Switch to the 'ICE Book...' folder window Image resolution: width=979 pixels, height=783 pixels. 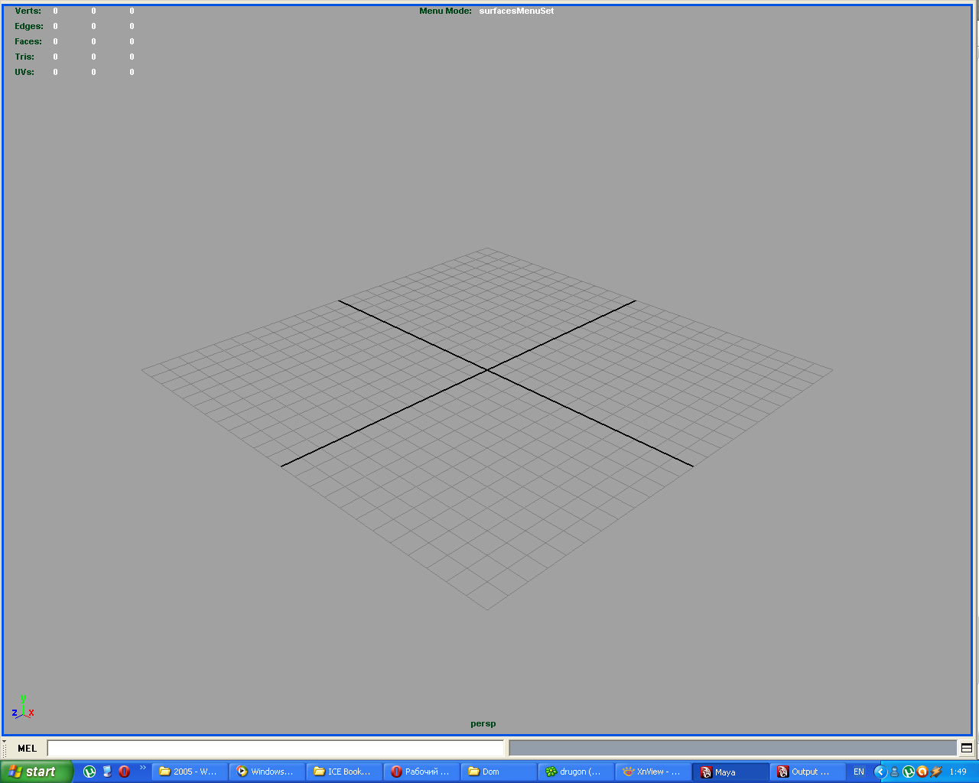pos(344,772)
